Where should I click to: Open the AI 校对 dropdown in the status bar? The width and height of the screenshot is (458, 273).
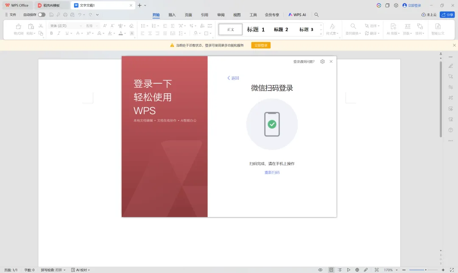[81, 270]
